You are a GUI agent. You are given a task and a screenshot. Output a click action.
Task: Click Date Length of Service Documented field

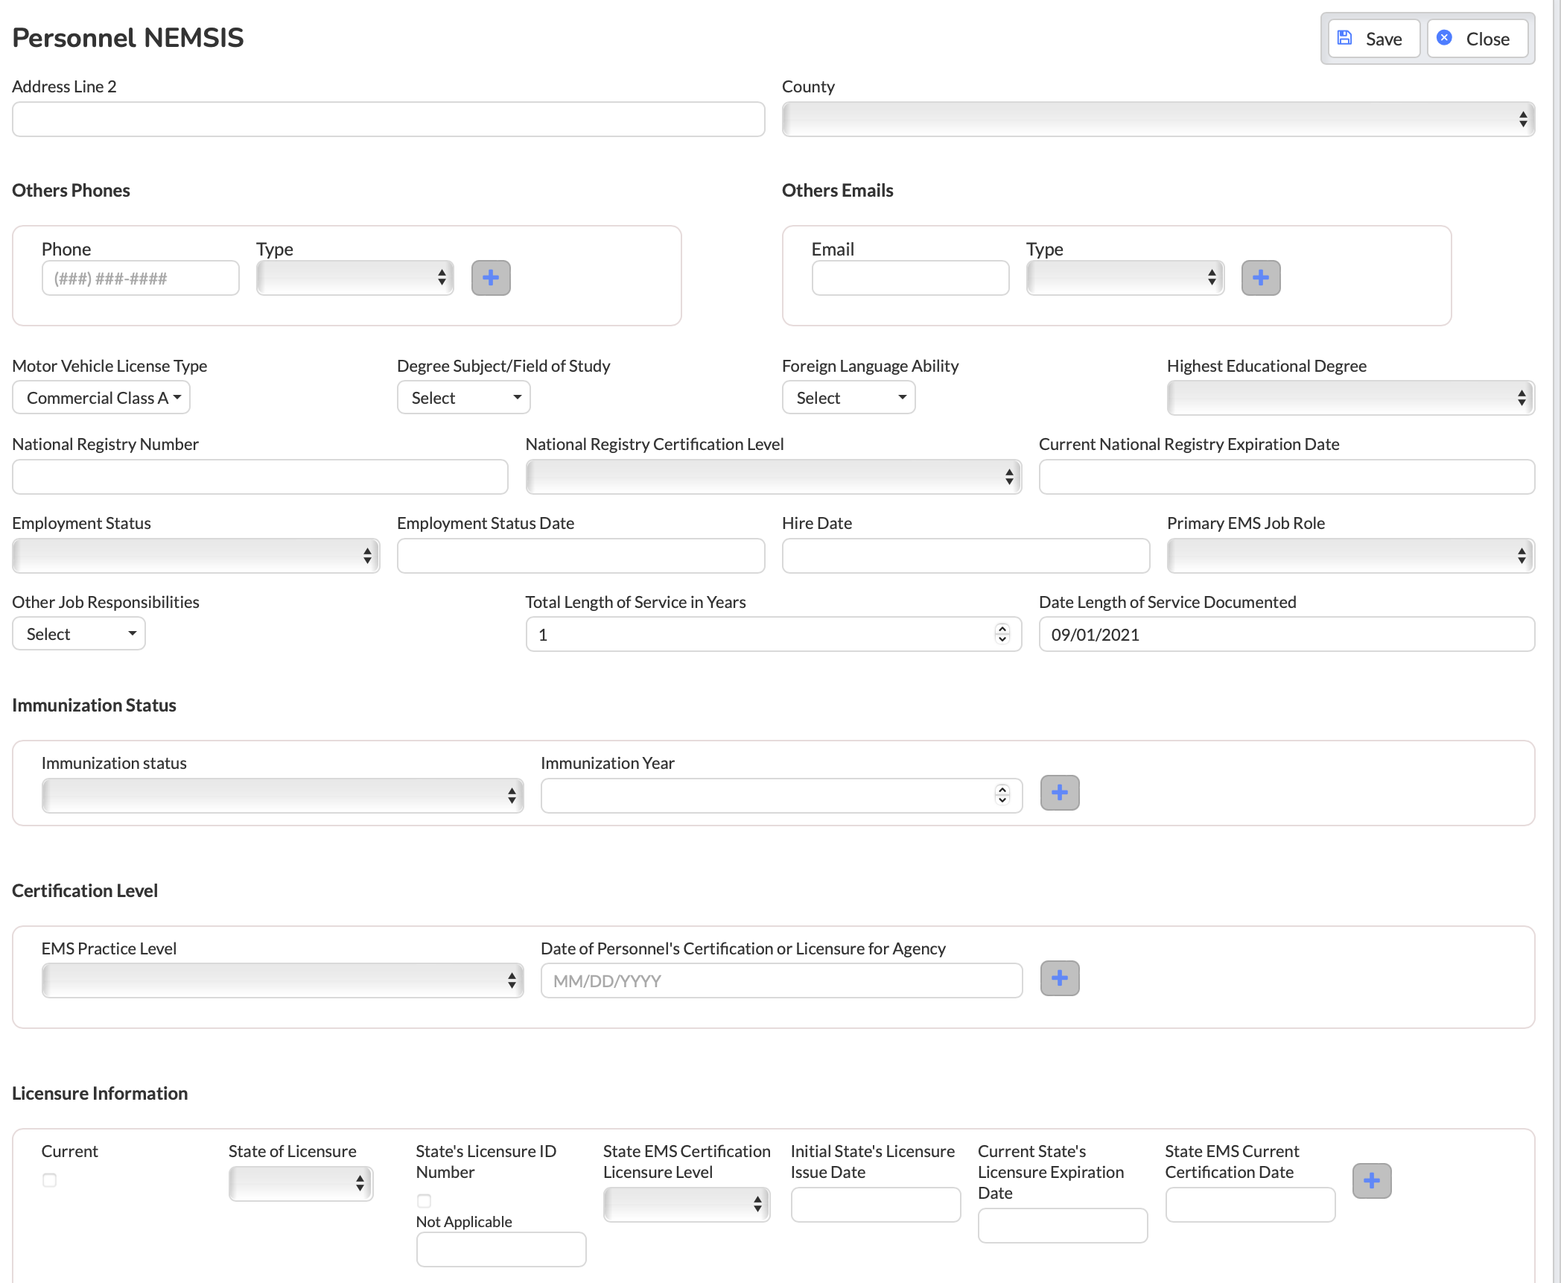pos(1287,634)
